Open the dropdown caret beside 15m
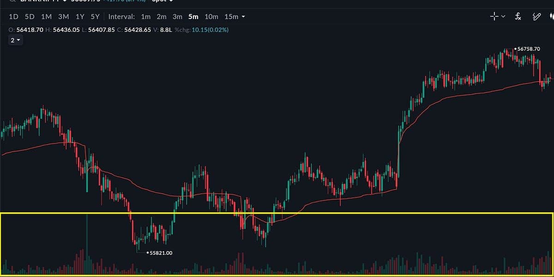 pos(243,17)
